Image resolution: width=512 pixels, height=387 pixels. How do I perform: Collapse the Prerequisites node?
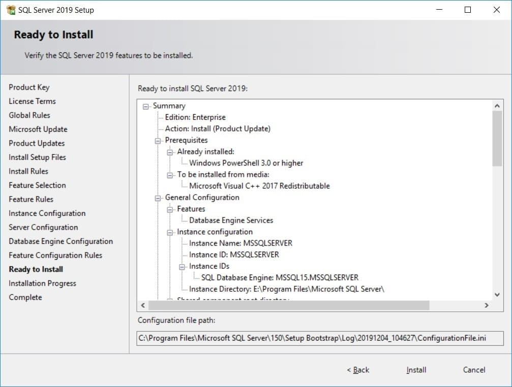click(158, 140)
